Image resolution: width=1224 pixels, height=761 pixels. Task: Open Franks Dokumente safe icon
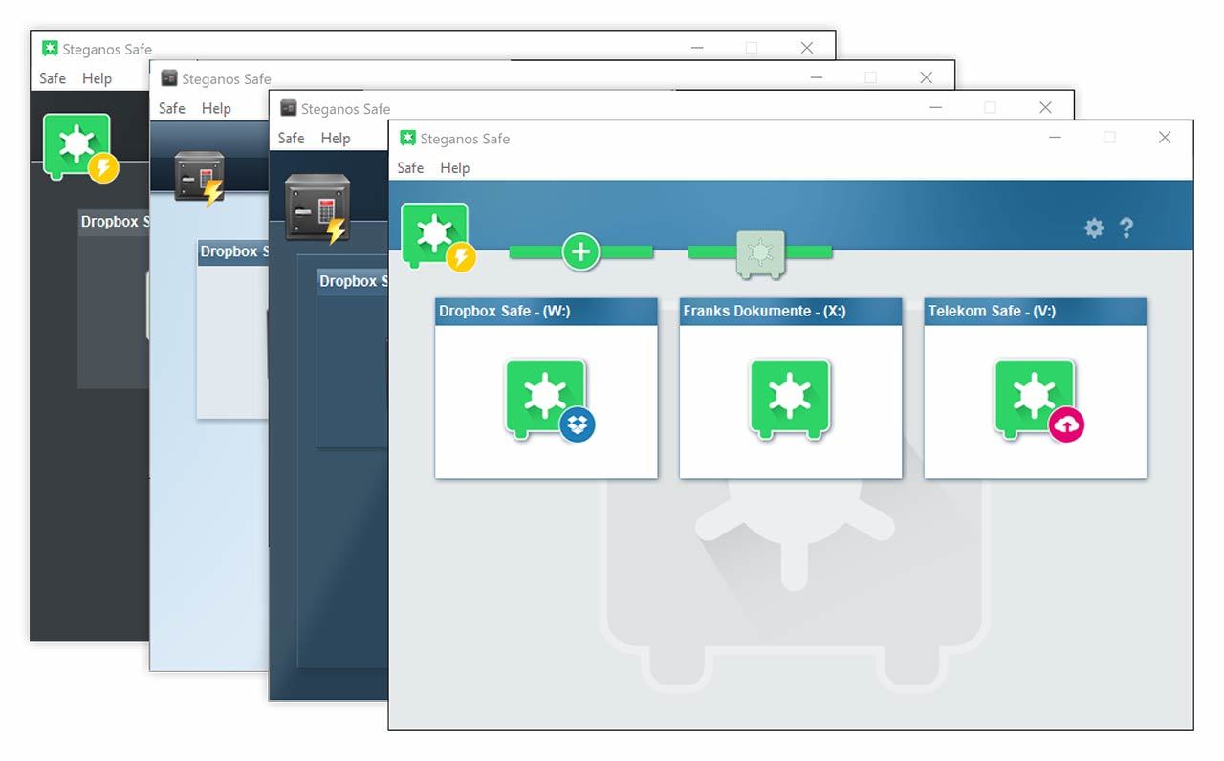tap(790, 400)
